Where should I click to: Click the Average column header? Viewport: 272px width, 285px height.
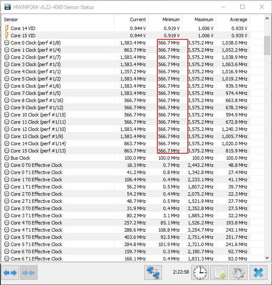click(233, 19)
